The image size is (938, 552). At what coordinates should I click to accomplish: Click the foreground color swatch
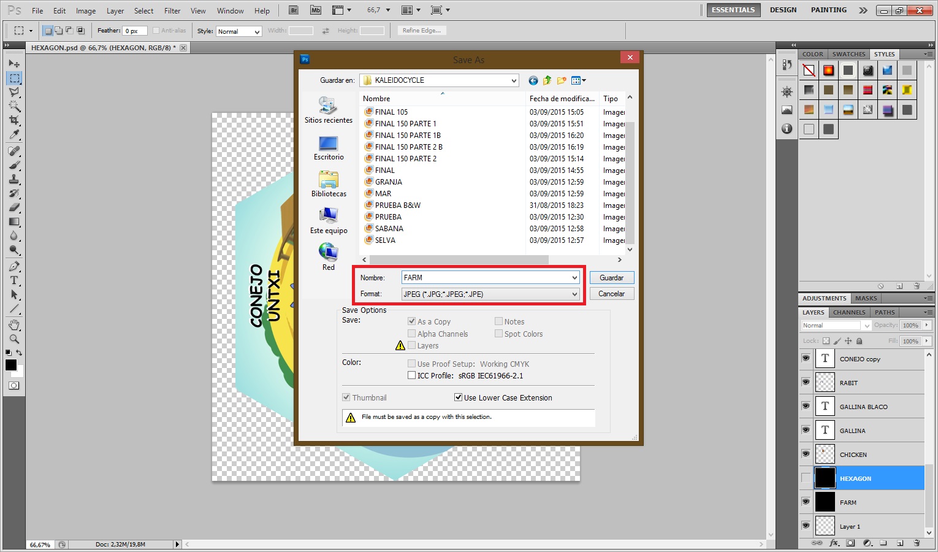(x=11, y=365)
